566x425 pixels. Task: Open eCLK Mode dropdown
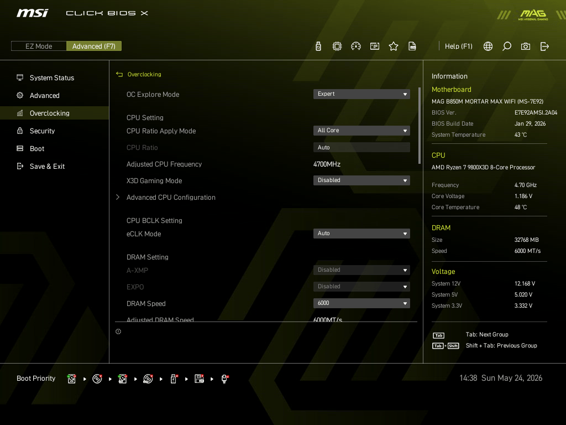(x=361, y=234)
